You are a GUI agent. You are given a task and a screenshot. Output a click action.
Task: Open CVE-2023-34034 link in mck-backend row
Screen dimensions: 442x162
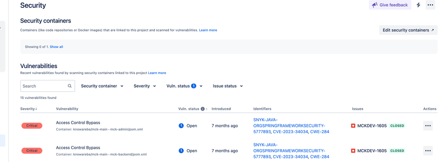coord(291,157)
